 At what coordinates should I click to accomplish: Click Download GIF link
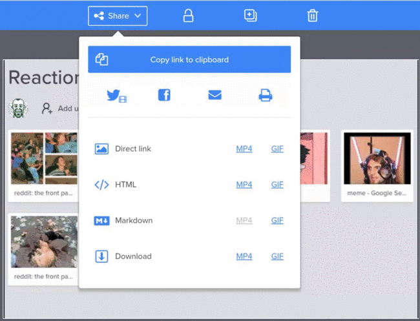point(277,256)
